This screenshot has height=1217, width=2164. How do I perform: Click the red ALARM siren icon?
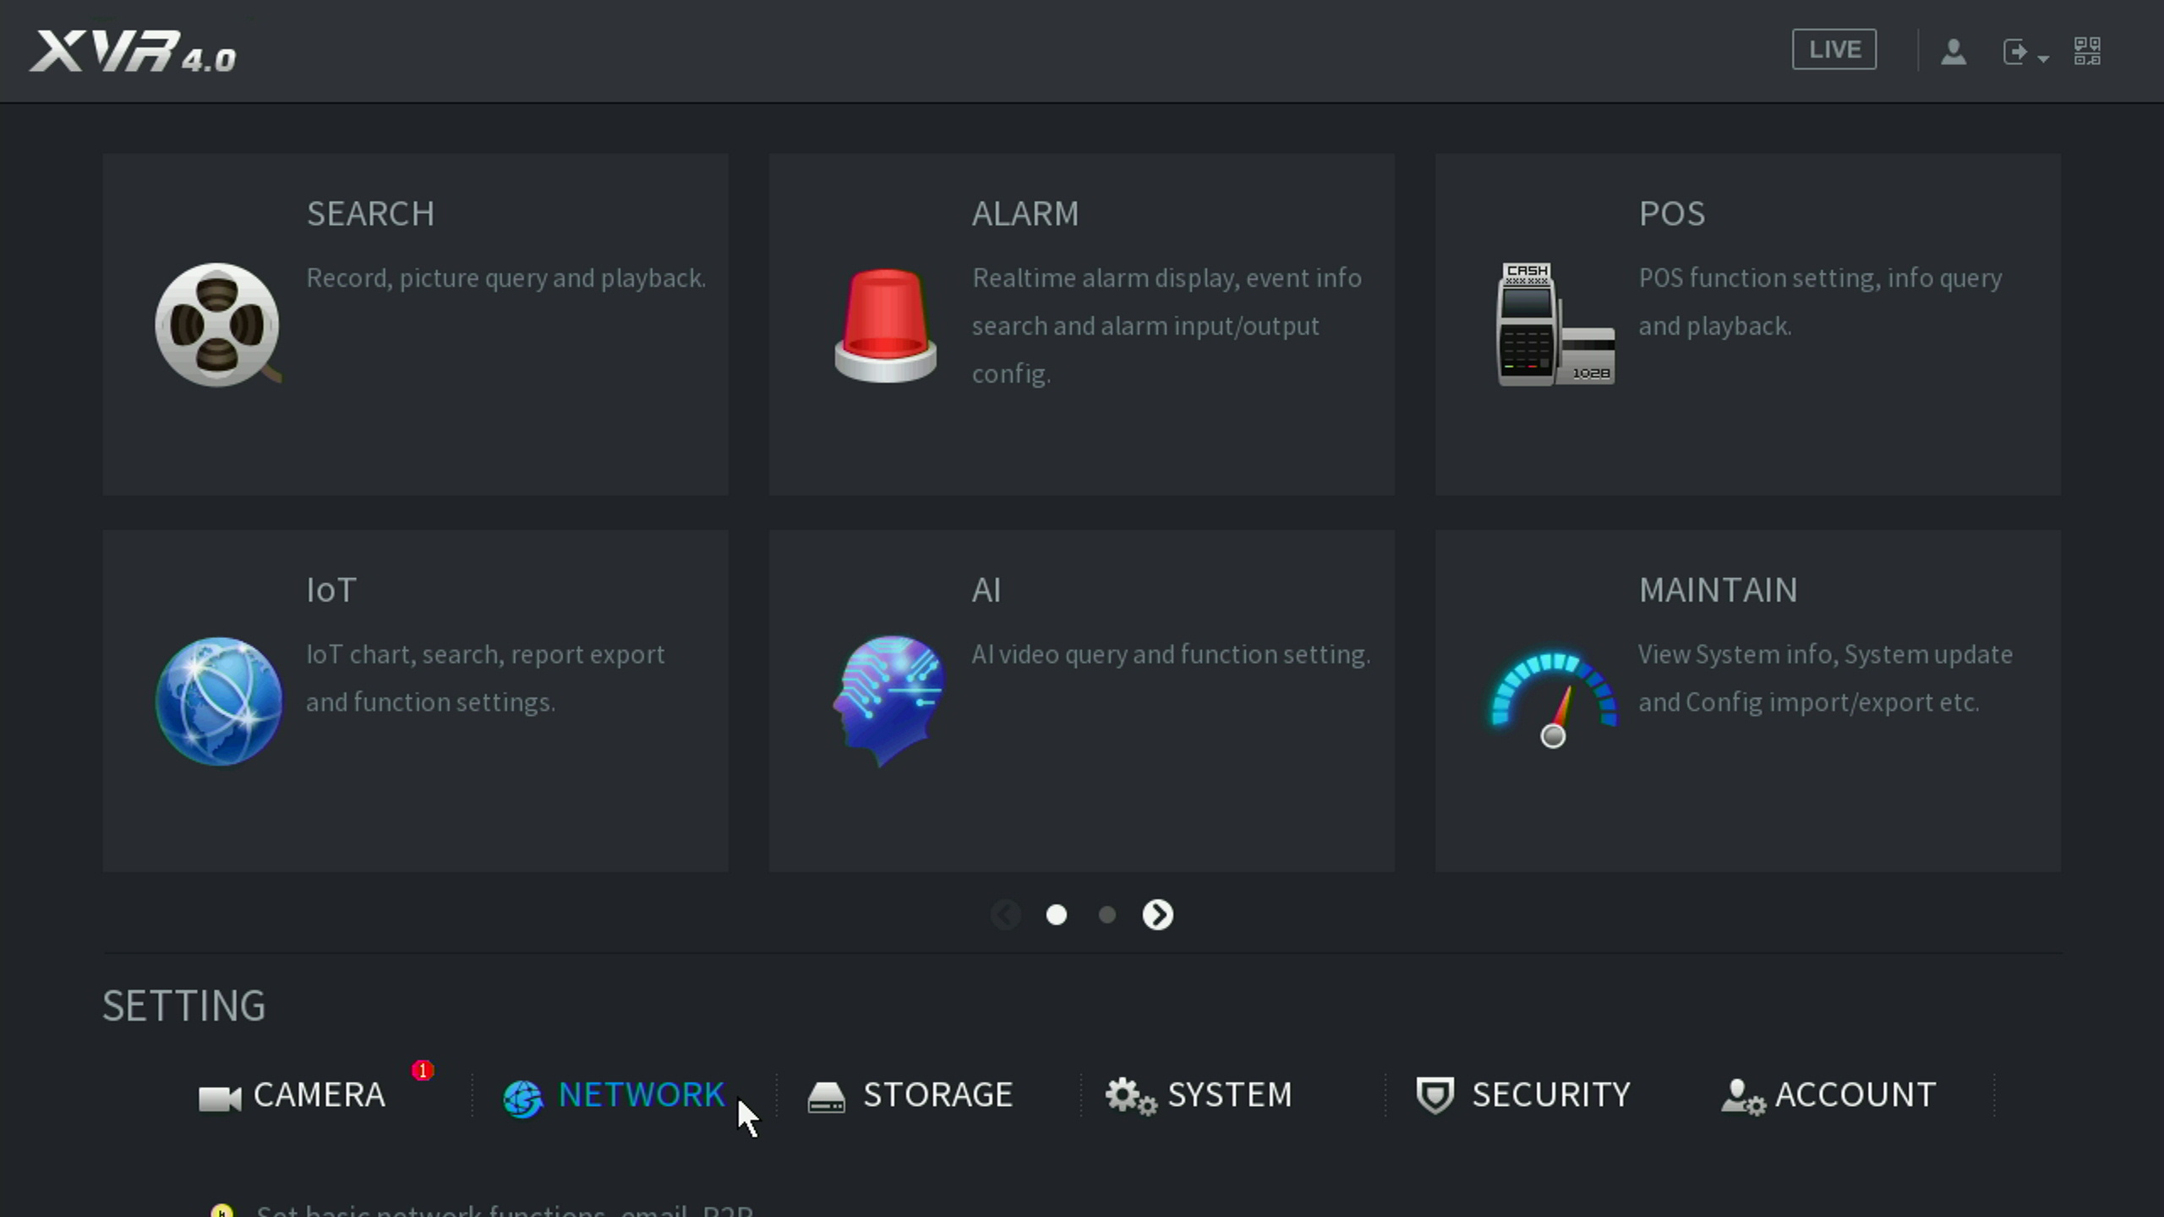(885, 325)
